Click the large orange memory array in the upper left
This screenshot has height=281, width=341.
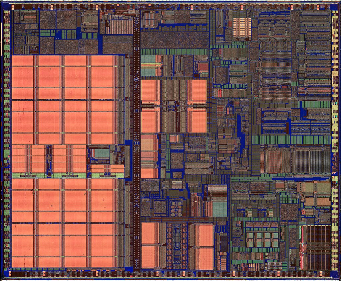point(63,100)
